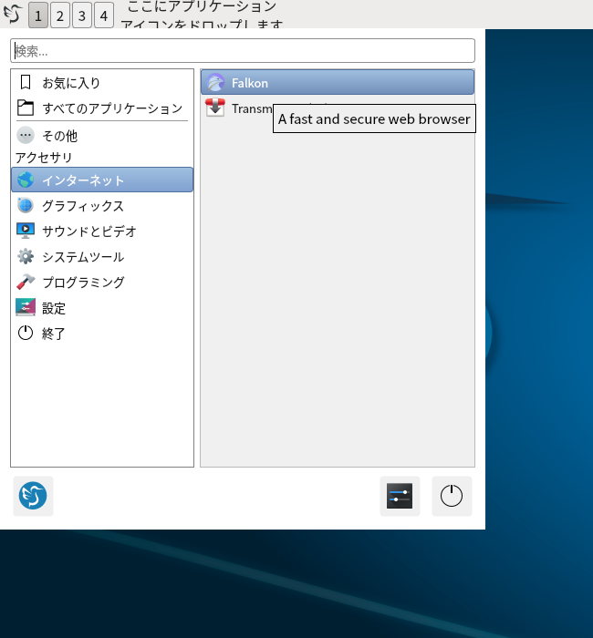Click the bottom-right power button
The image size is (593, 638).
click(x=452, y=496)
